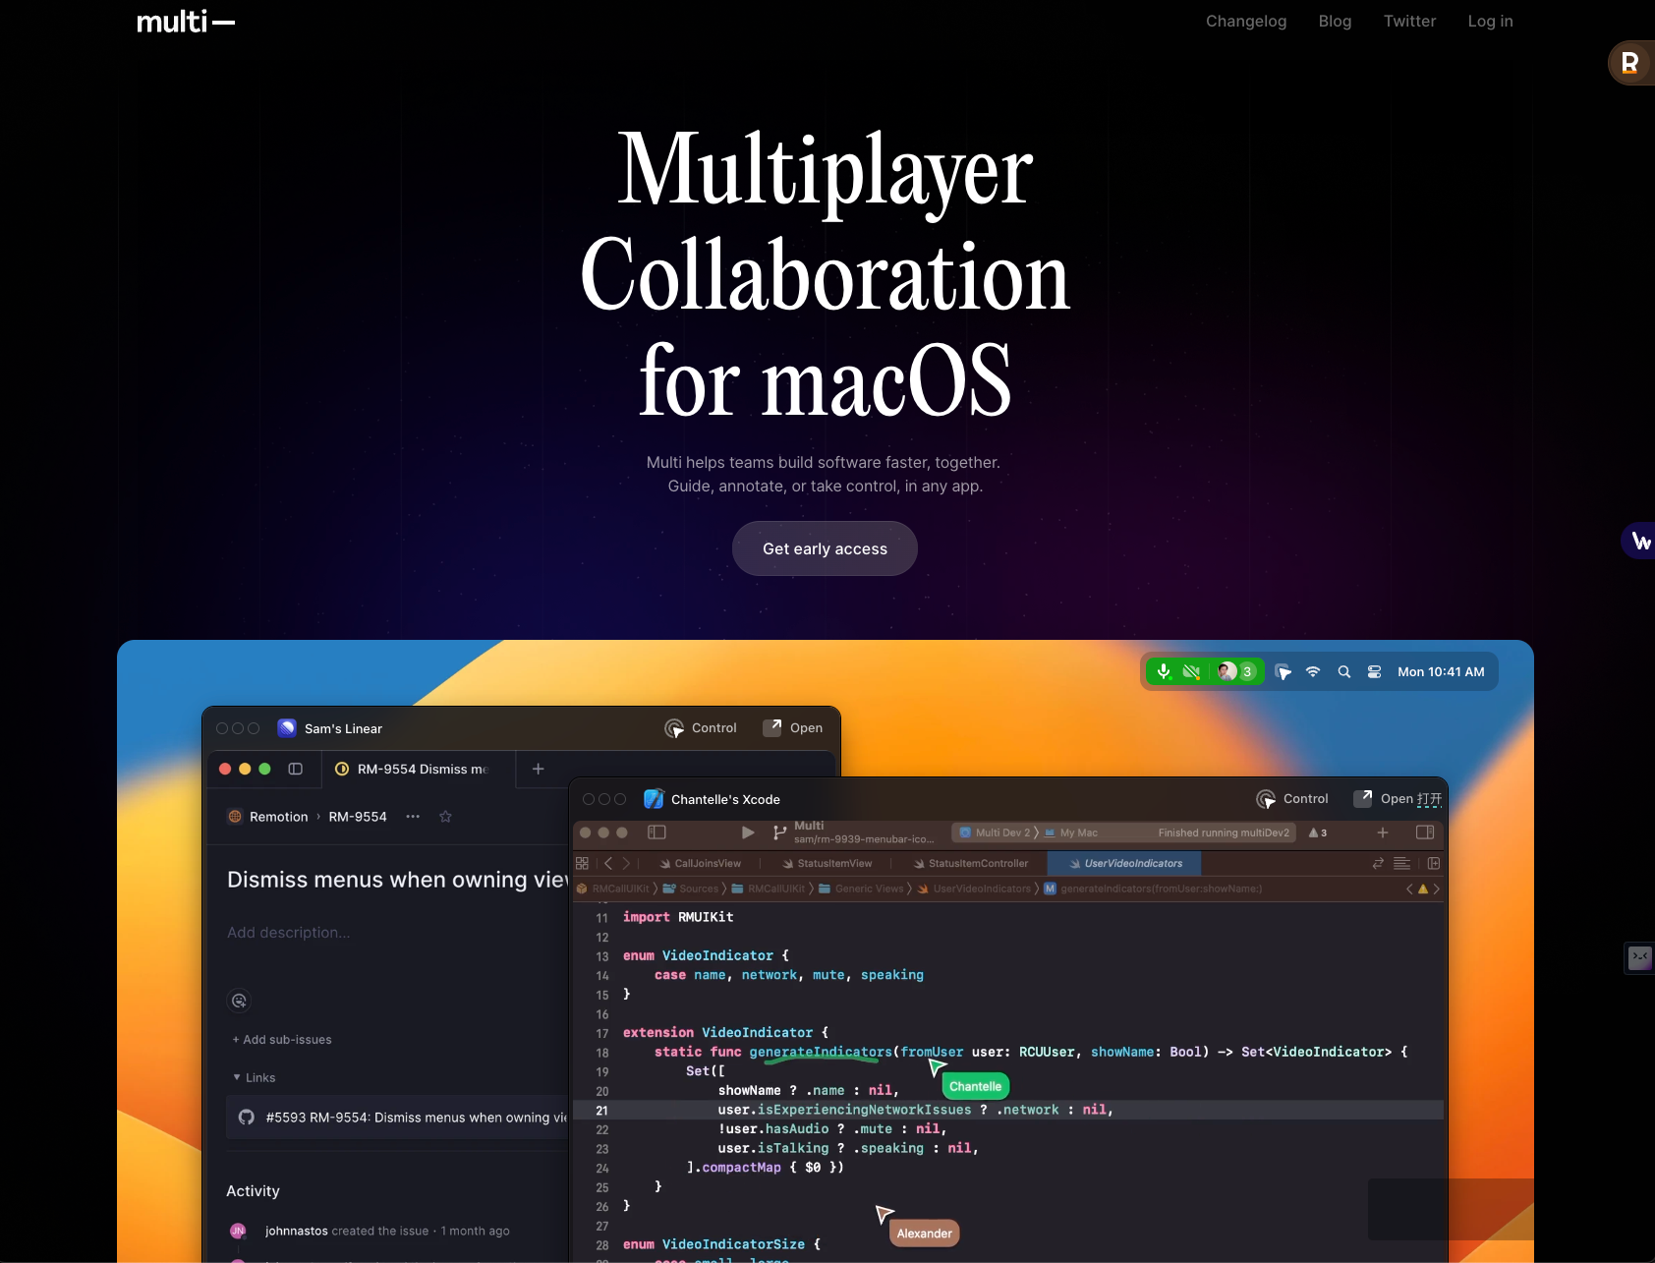Click the participant avatar with count 3
1655x1263 pixels.
point(1236,671)
